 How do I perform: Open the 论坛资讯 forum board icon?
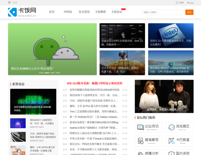[x=149, y=127]
